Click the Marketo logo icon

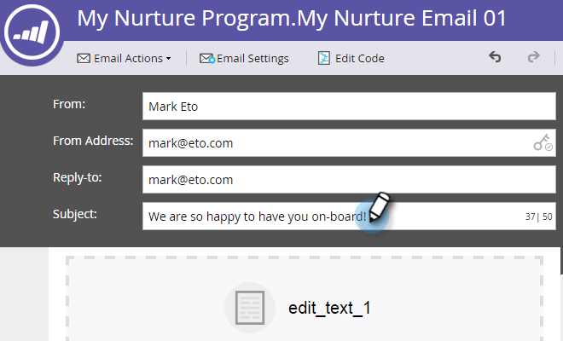(x=32, y=32)
